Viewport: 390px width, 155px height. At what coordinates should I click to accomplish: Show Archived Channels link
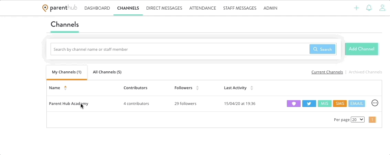pos(365,72)
